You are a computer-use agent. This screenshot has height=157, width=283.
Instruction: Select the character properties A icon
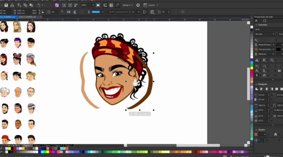pos(256,20)
